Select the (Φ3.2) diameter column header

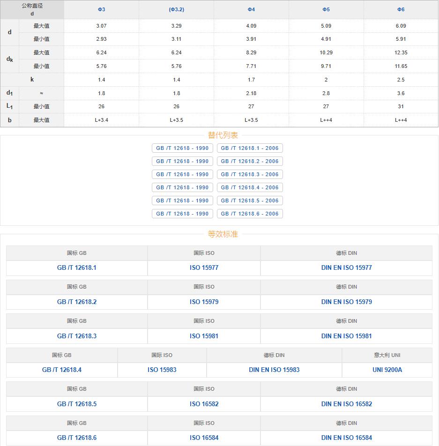click(x=176, y=9)
